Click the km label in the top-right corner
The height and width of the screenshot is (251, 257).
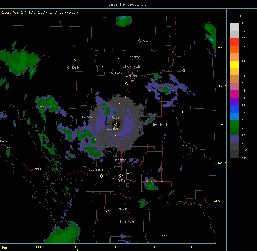point(222,13)
